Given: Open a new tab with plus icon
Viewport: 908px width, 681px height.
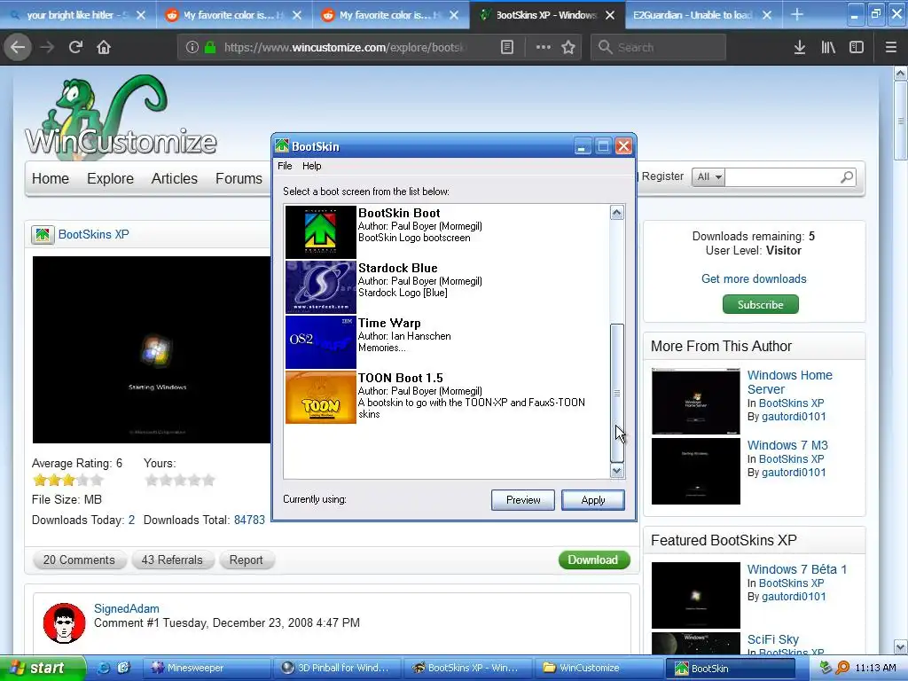Looking at the screenshot, I should [797, 14].
